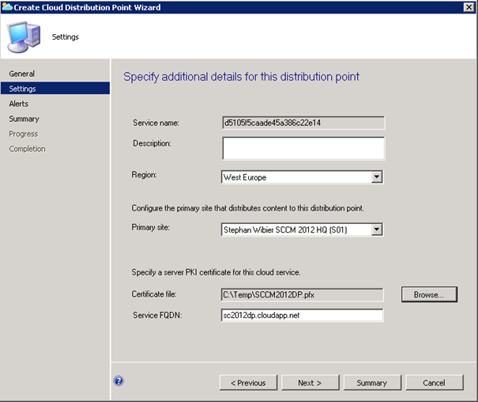Focus the Service FQDN input field
The height and width of the screenshot is (402, 478).
pyautogui.click(x=303, y=315)
